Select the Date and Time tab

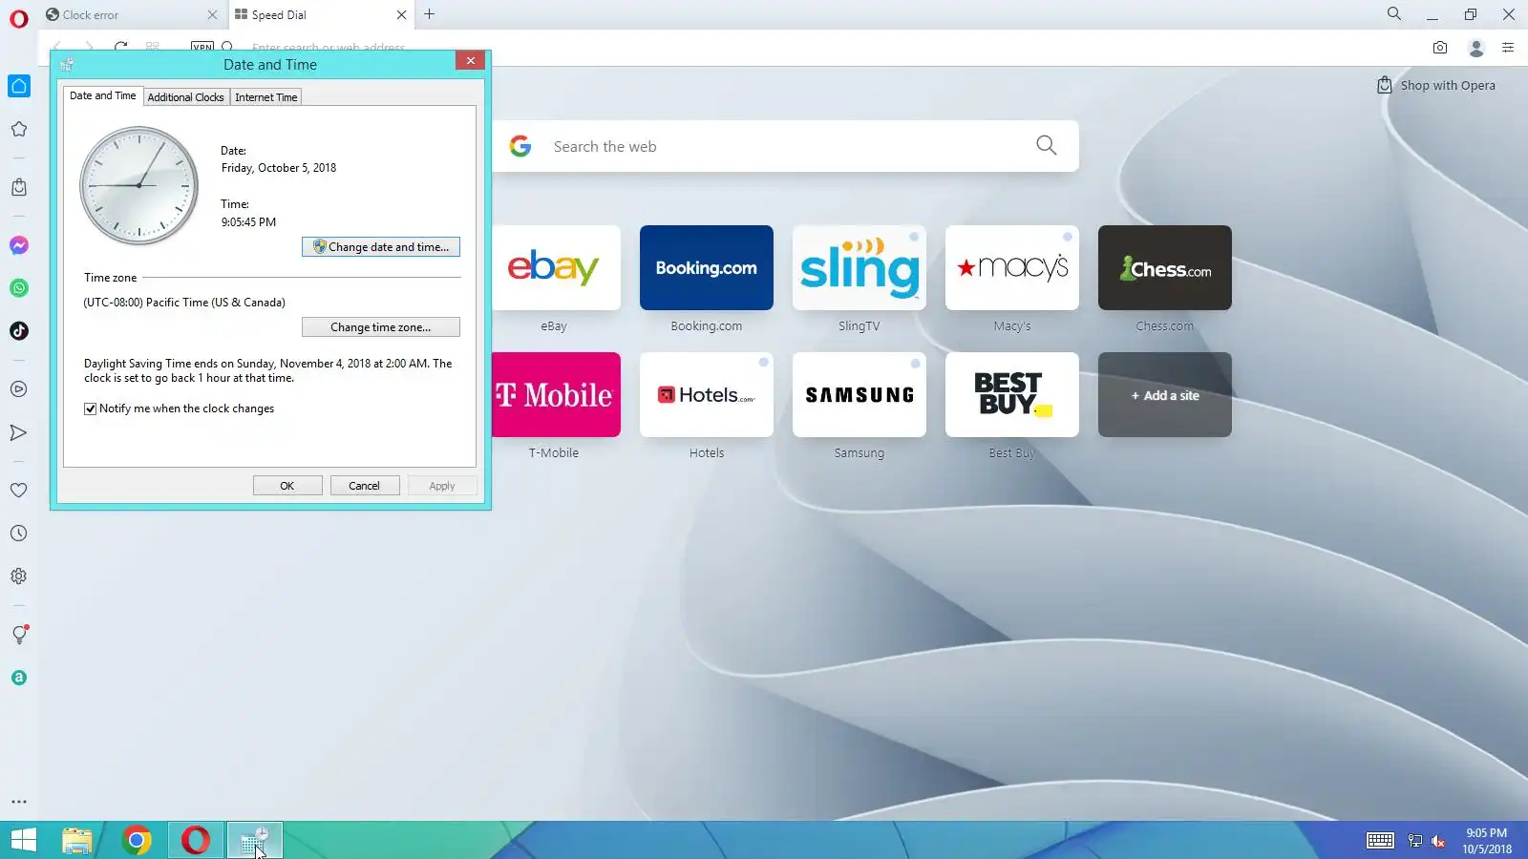coord(103,95)
